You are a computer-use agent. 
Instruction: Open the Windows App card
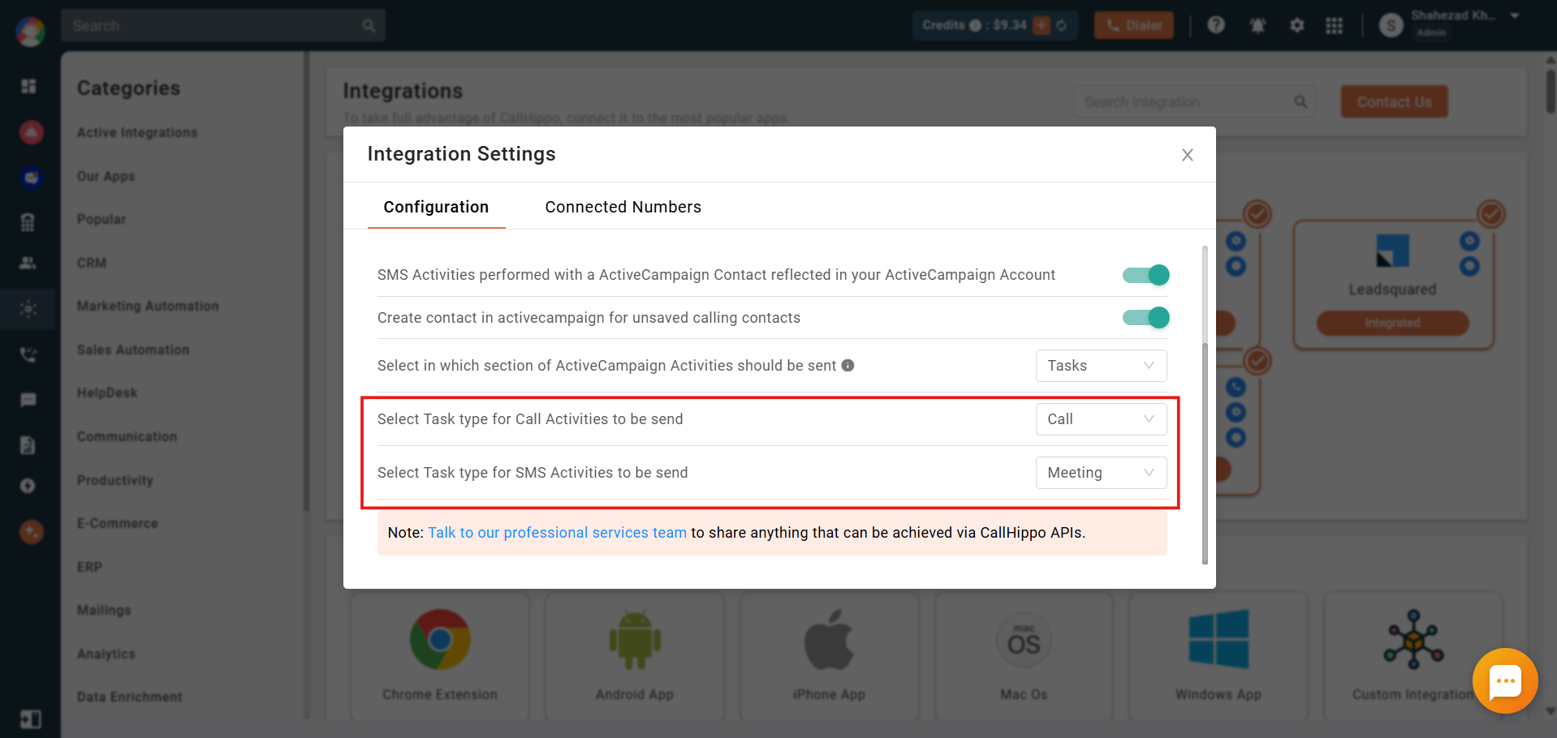click(x=1218, y=655)
